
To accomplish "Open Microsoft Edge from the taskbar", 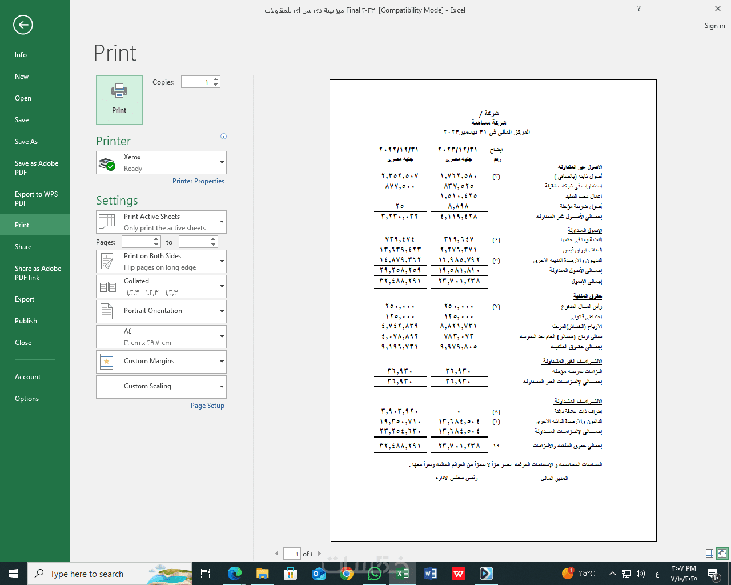I will click(235, 574).
